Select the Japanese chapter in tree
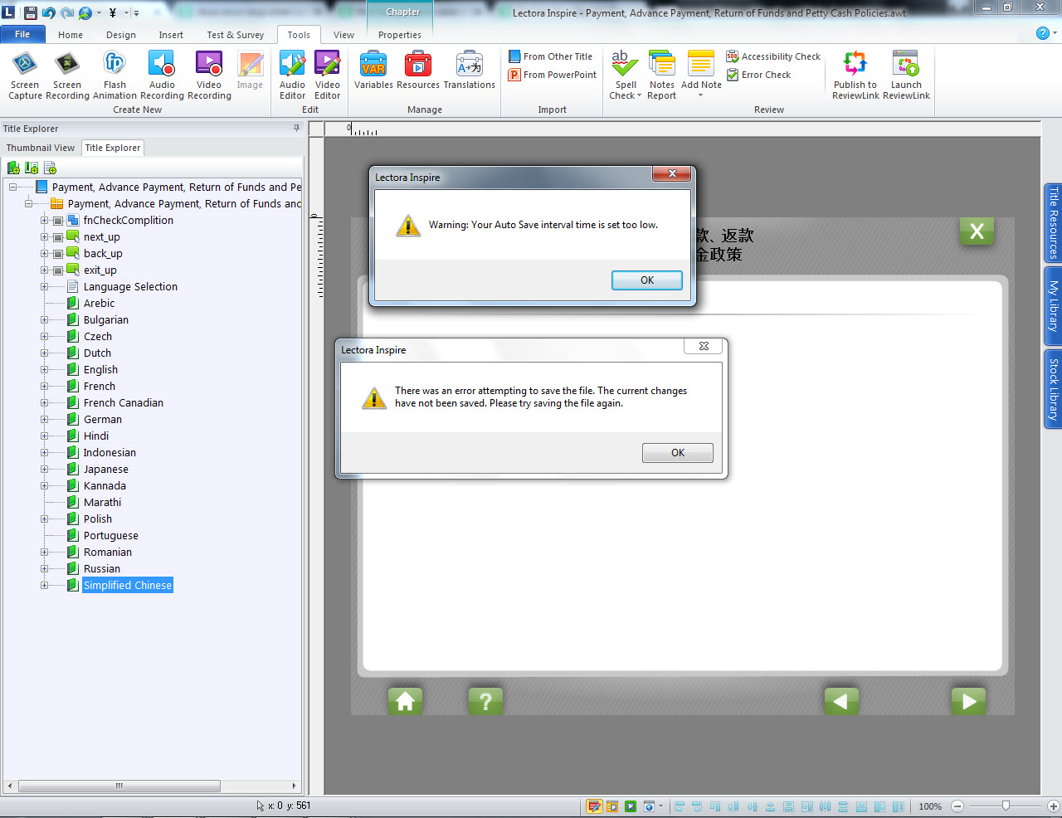This screenshot has height=818, width=1062. (x=105, y=469)
